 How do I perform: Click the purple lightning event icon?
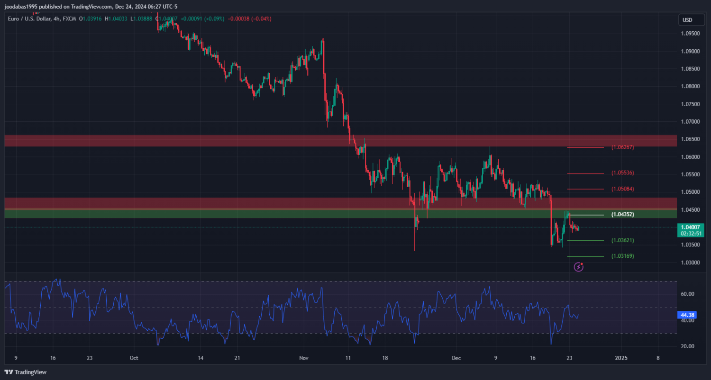(578, 267)
